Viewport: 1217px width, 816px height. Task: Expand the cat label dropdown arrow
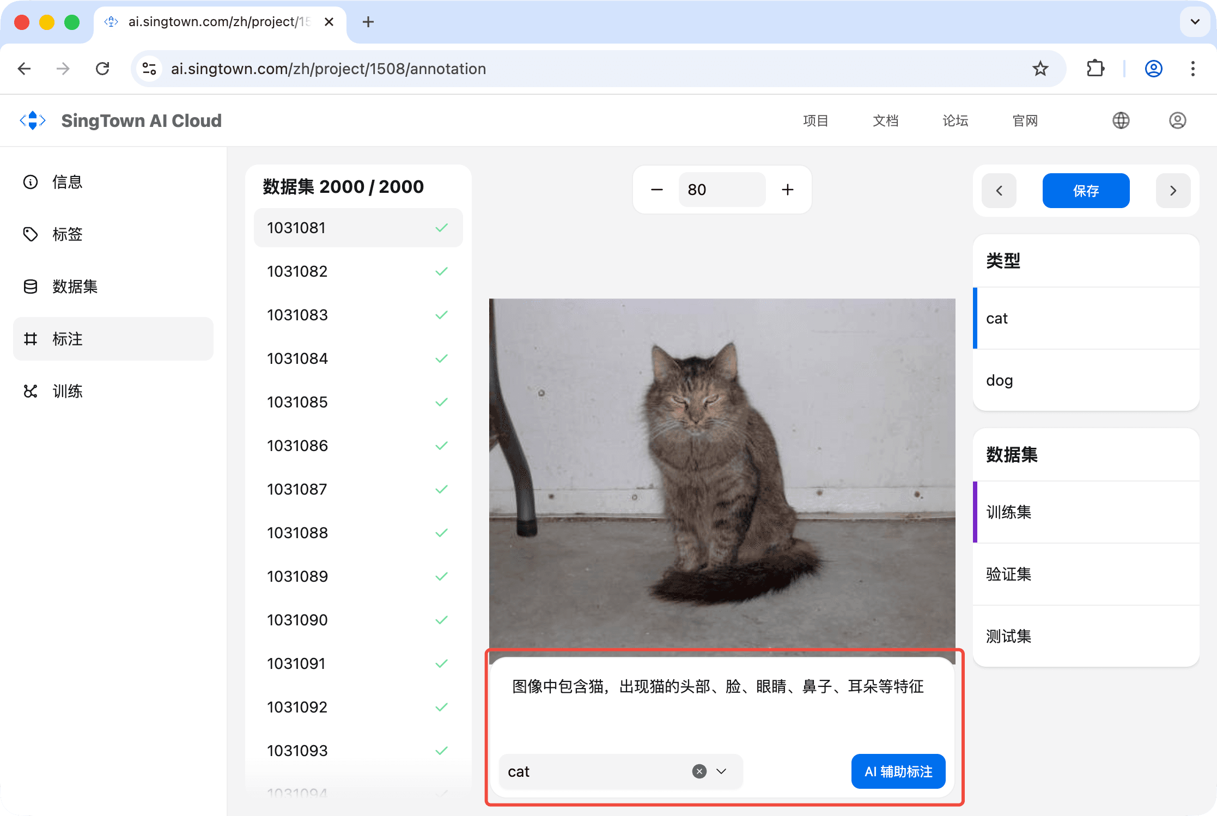721,771
